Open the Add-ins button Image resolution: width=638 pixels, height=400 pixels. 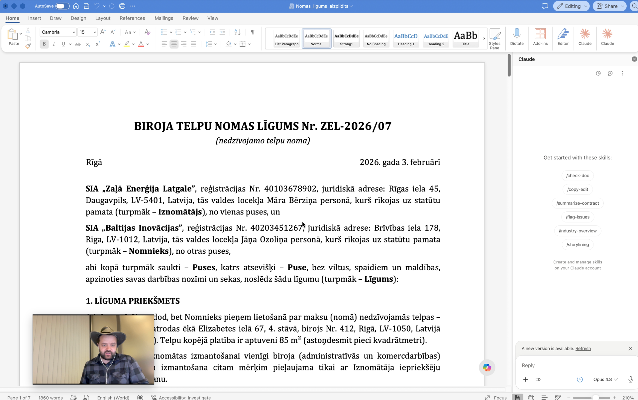[540, 37]
